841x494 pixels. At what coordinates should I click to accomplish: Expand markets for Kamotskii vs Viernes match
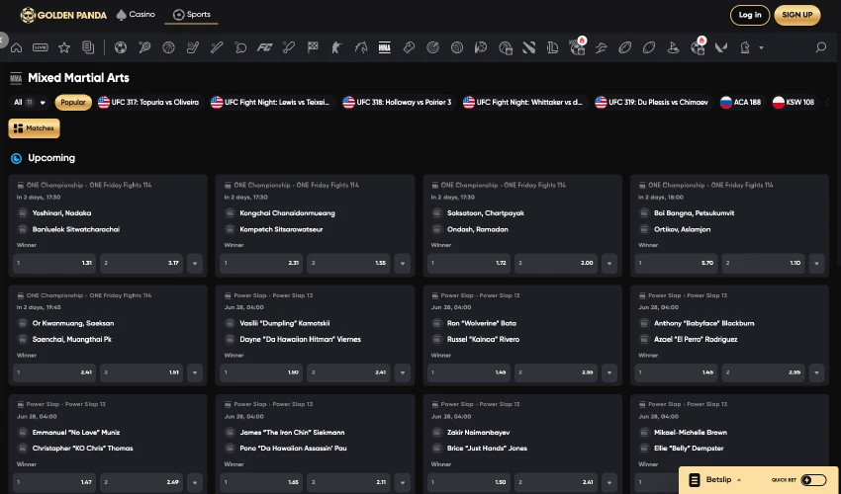(x=403, y=372)
